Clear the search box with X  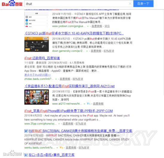click(130, 4)
